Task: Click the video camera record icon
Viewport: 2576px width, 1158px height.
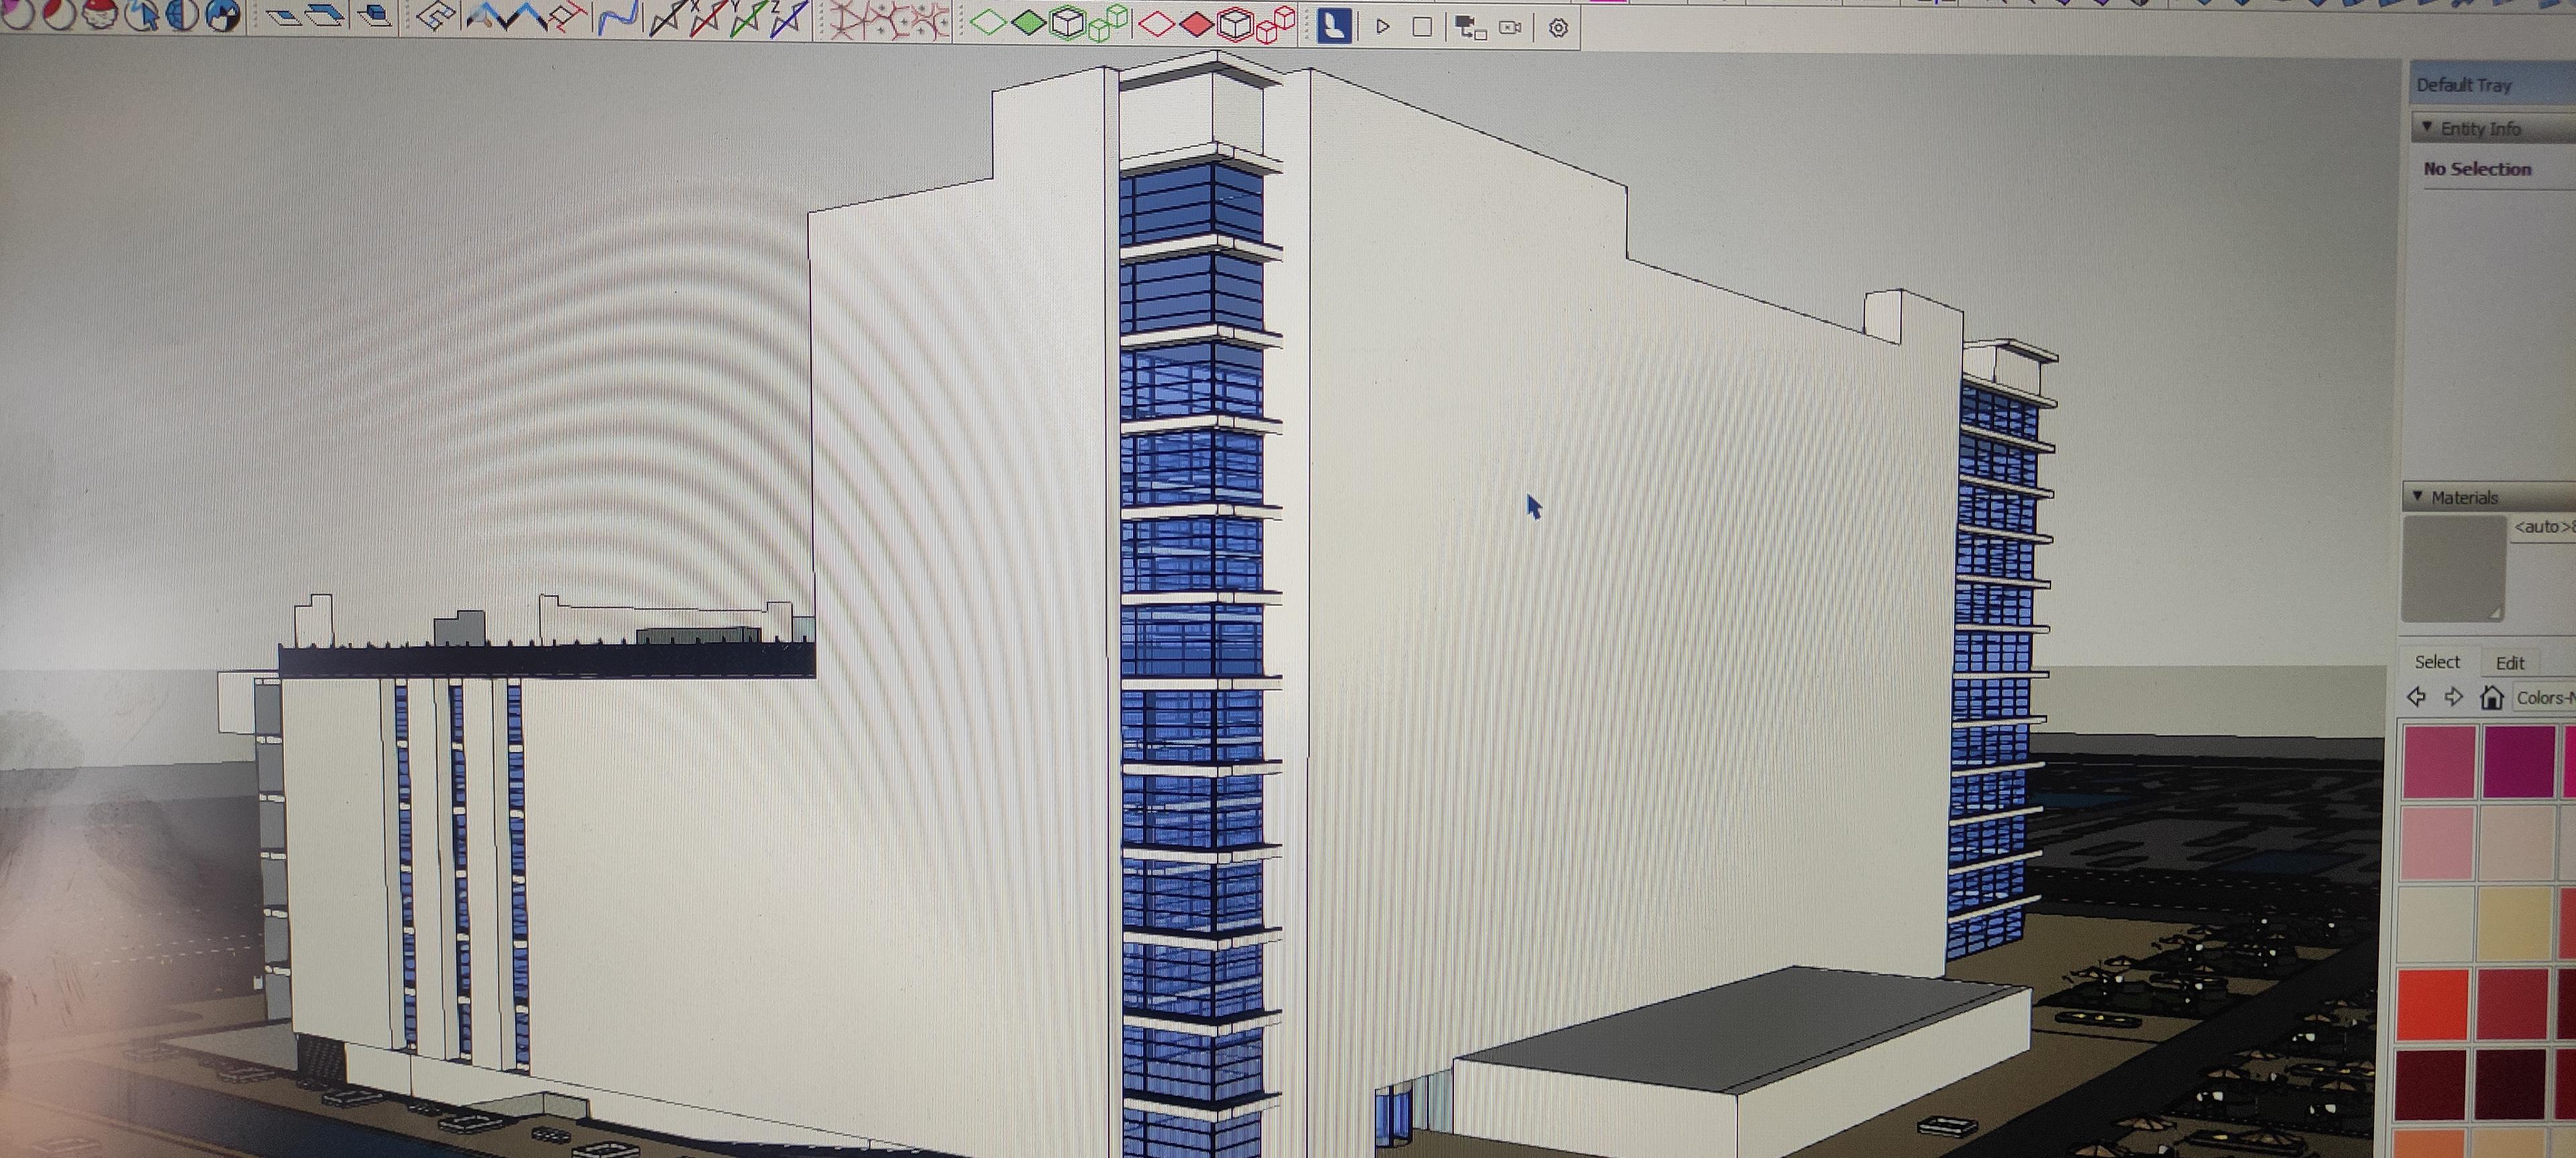Action: point(1510,28)
